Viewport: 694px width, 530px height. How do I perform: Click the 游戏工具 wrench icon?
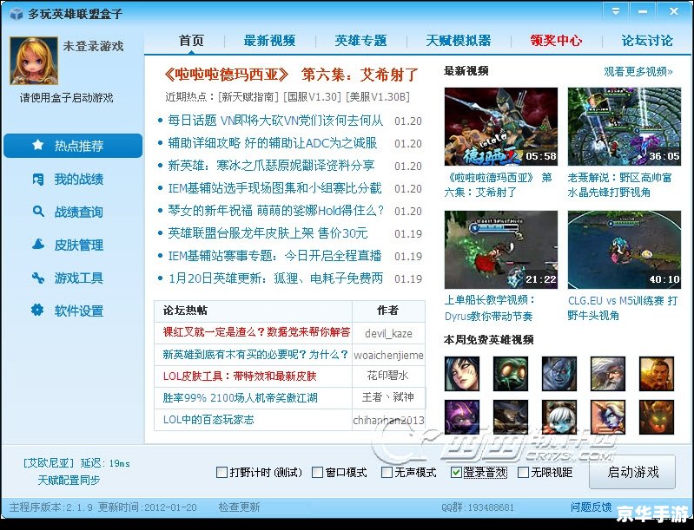click(x=38, y=278)
